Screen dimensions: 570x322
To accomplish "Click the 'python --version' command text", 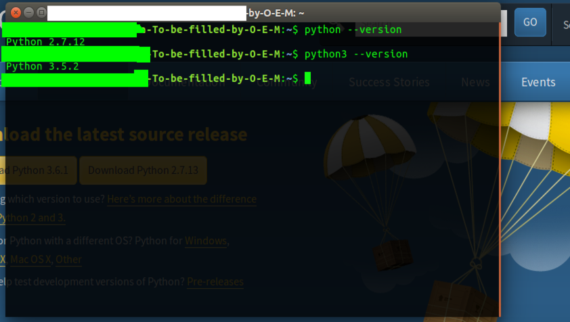I will [353, 30].
